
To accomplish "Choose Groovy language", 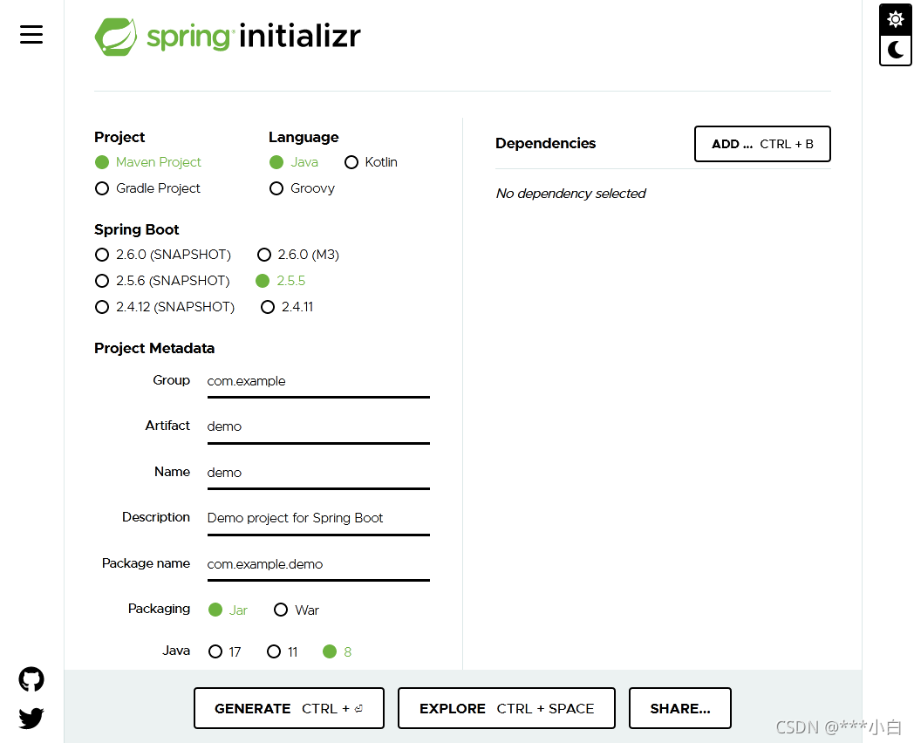I will [302, 188].
